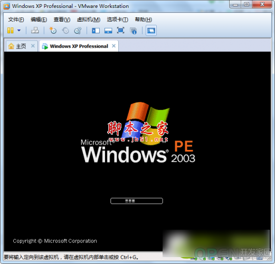The height and width of the screenshot is (264, 275).
Task: Open the 编辑(E) menu
Action: (39, 20)
